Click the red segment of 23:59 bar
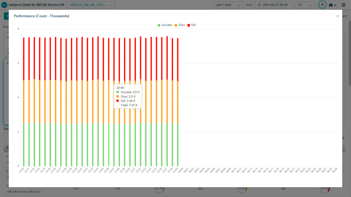Screen dimensions: 351x197 [178, 60]
